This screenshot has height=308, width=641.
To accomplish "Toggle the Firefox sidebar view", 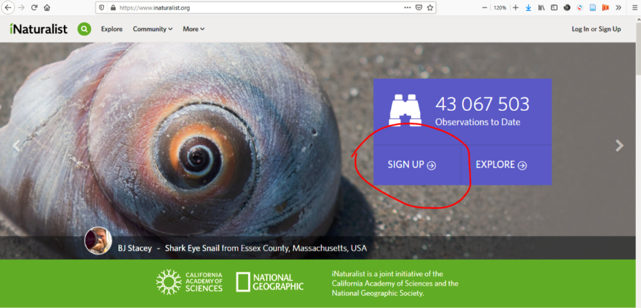I will [x=554, y=8].
